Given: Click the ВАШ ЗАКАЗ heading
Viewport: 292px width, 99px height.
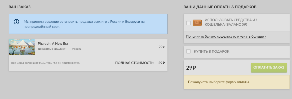Looking at the screenshot, I should click(20, 7).
